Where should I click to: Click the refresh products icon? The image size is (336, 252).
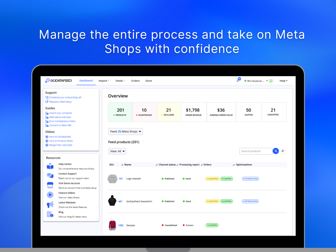point(283,151)
